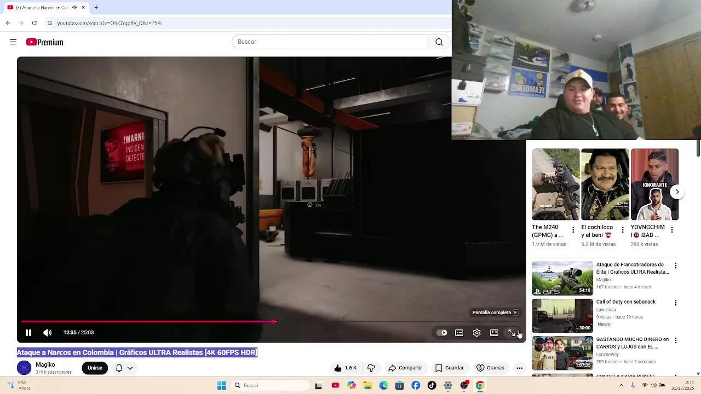Click the Gracias super thanks button
The height and width of the screenshot is (394, 701).
pos(490,368)
